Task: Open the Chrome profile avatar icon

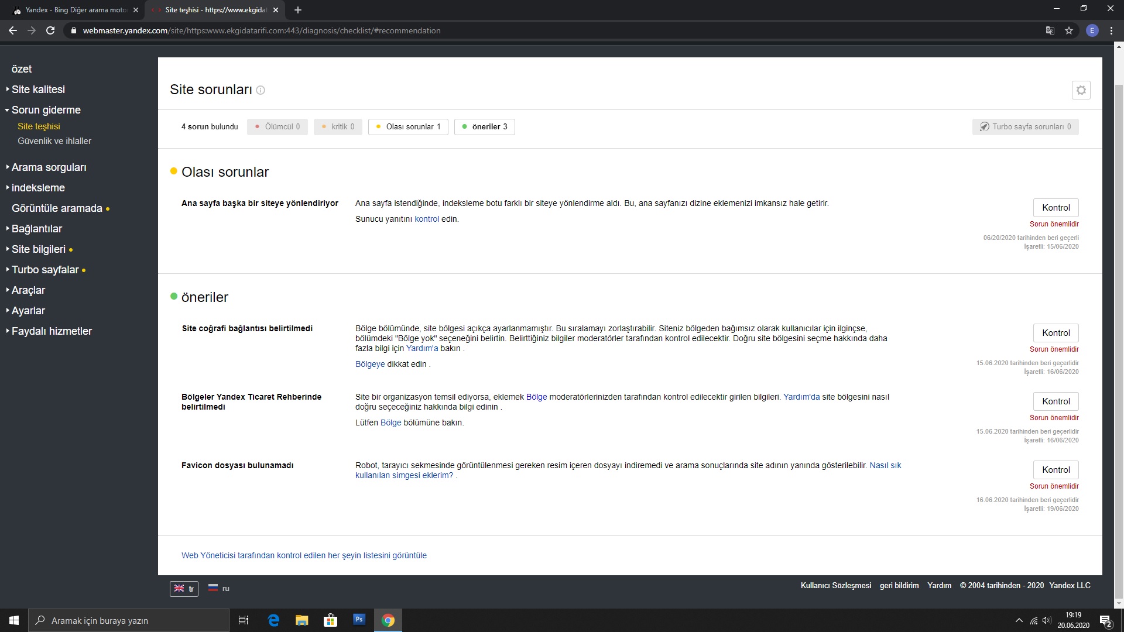Action: pyautogui.click(x=1092, y=30)
